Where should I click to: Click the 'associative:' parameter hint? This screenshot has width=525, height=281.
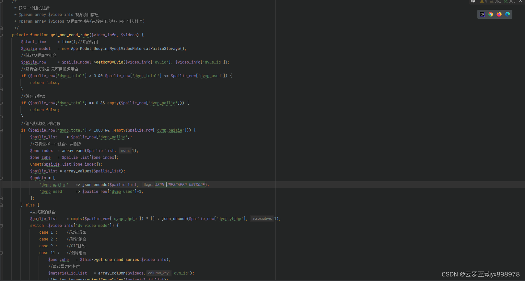click(262, 219)
